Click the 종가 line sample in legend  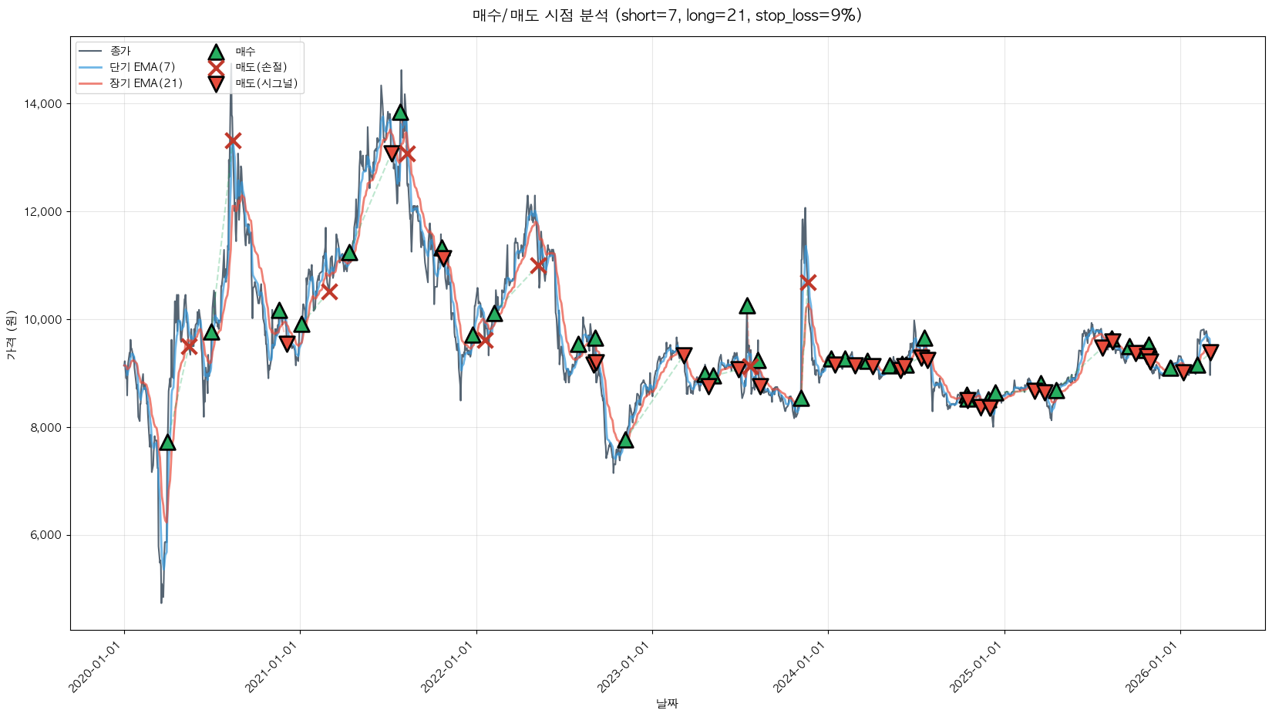click(x=91, y=52)
